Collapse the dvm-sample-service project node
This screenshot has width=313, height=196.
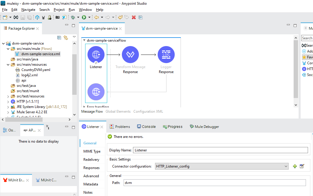(3, 43)
